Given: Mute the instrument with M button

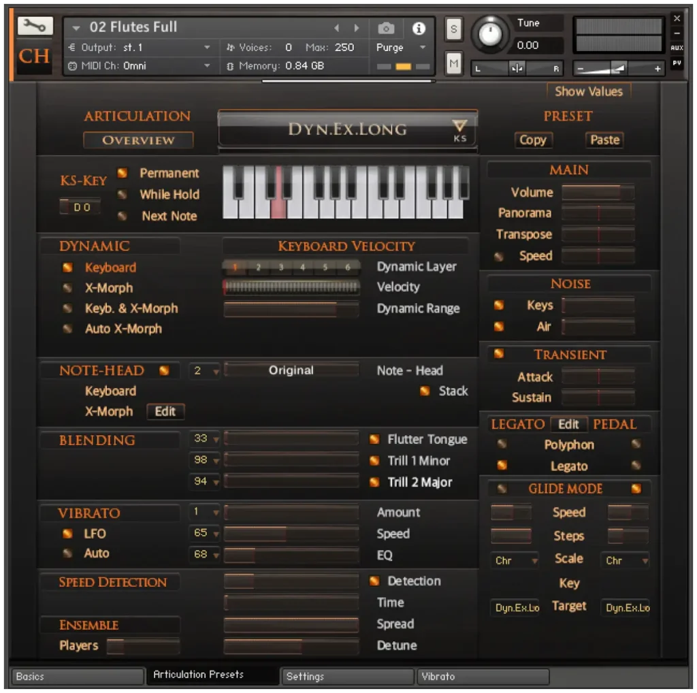Looking at the screenshot, I should point(453,63).
